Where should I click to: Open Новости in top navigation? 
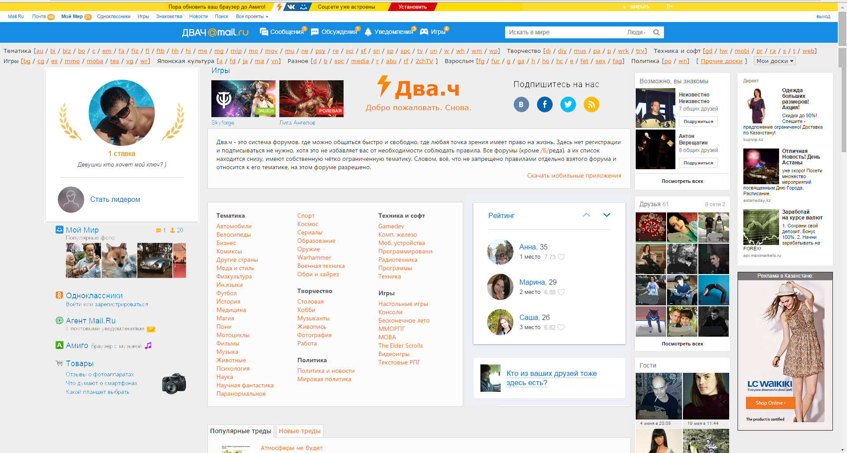199,17
